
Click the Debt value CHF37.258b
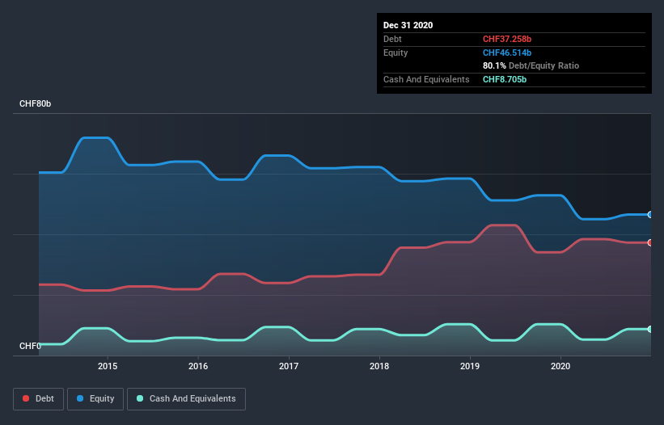click(x=507, y=39)
